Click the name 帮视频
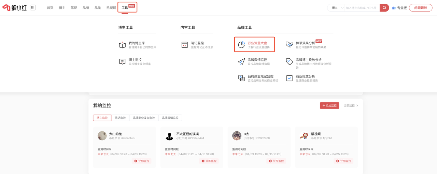This screenshot has height=174, width=437. [x=316, y=134]
